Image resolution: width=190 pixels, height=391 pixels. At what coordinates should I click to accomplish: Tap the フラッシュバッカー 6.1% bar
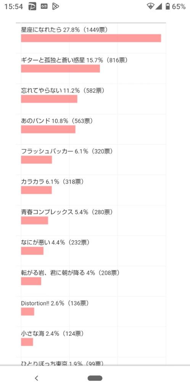tap(36, 160)
